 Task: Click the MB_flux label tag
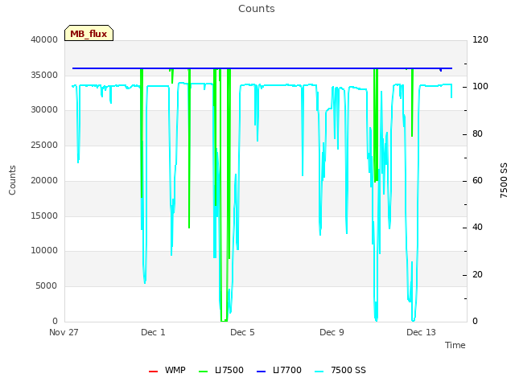click(89, 33)
